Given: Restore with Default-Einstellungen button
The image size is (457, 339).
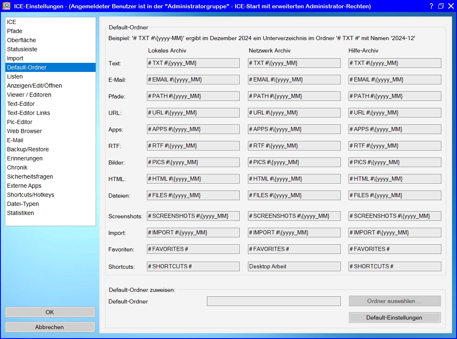Looking at the screenshot, I should coord(394,318).
